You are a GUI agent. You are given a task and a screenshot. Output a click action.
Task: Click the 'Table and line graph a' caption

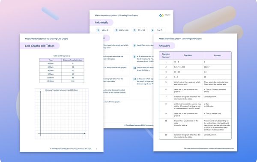62,56
